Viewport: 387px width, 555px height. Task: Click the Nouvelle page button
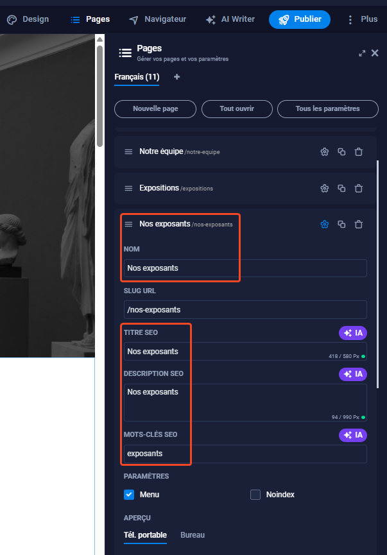click(155, 109)
